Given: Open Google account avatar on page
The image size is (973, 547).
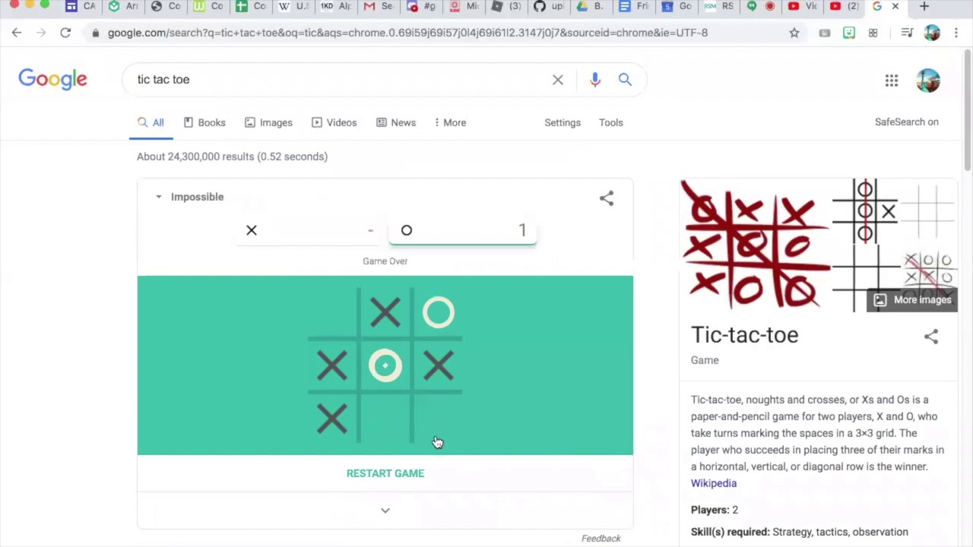Looking at the screenshot, I should [928, 81].
